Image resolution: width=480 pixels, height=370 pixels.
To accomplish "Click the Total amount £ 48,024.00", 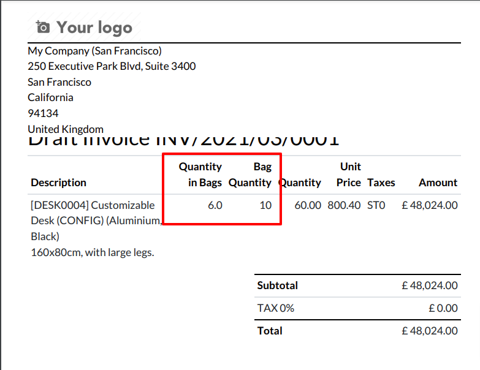I will click(x=430, y=331).
